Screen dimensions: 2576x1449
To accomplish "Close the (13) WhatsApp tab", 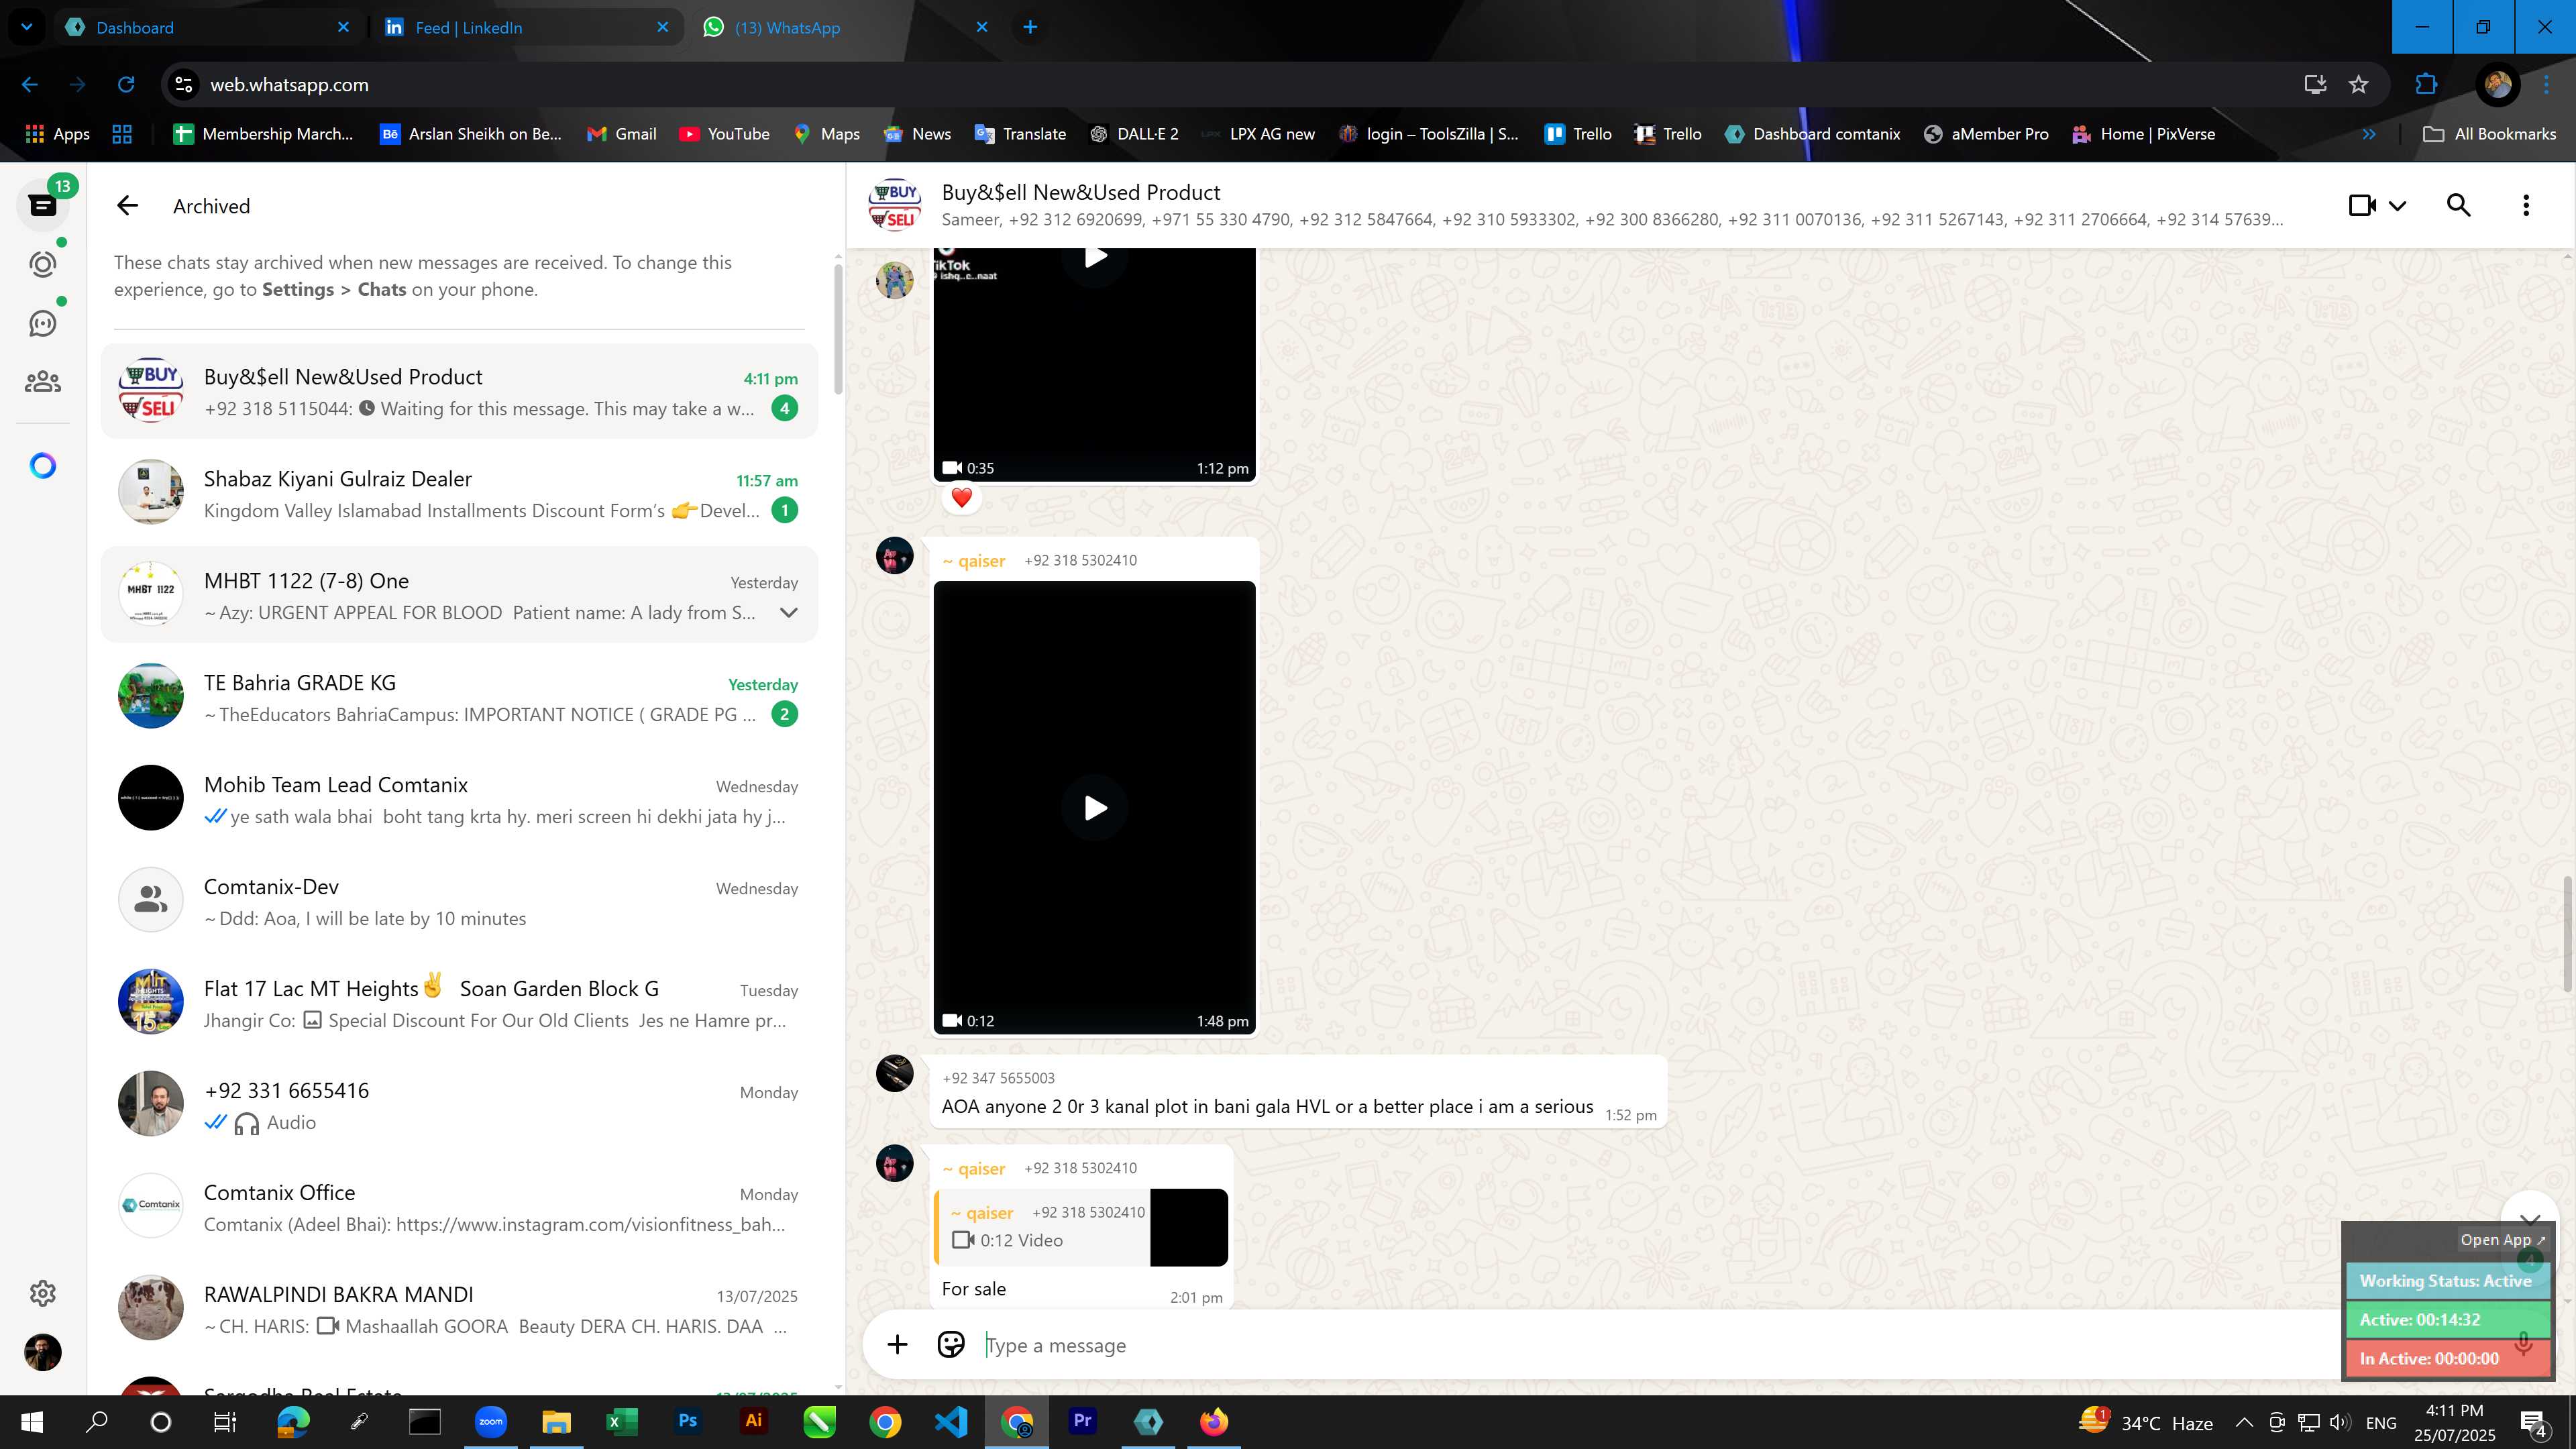I will click(x=982, y=28).
